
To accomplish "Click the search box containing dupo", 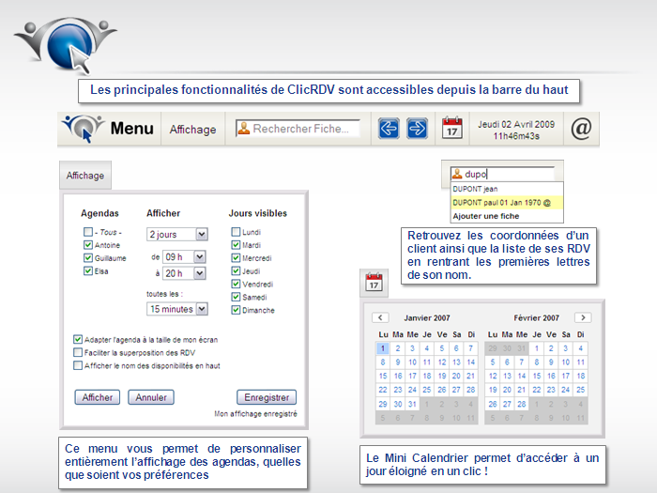I will (503, 174).
